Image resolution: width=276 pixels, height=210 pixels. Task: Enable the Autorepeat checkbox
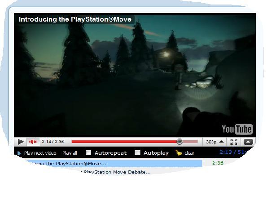click(x=88, y=153)
